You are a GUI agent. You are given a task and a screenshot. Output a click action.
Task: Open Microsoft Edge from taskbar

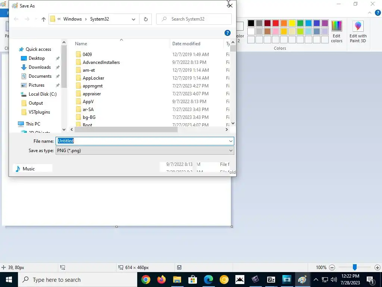point(208,280)
